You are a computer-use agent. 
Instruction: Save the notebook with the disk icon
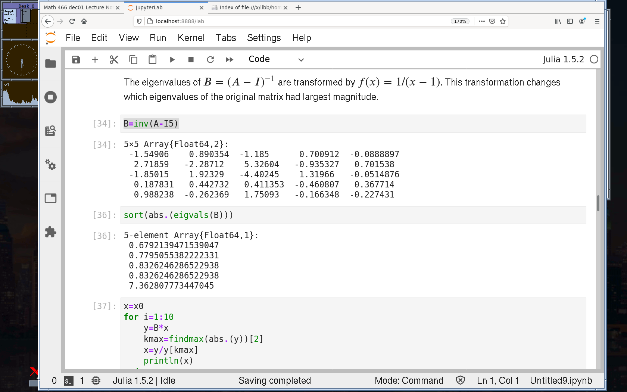coord(76,60)
